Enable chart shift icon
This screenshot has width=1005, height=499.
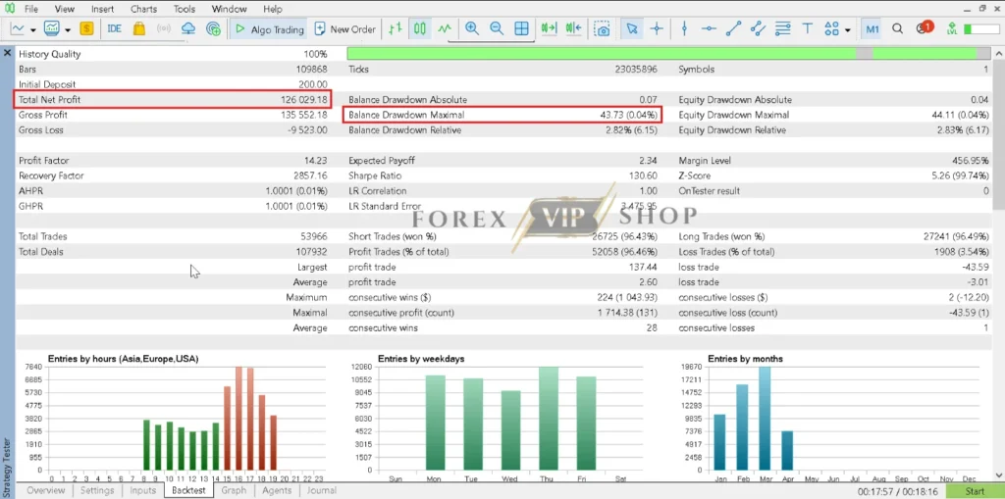tap(573, 28)
